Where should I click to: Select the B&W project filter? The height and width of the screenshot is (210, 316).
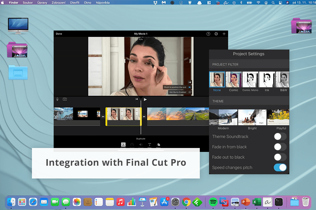click(x=282, y=82)
